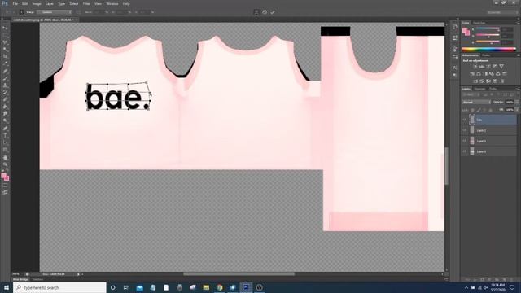521x293 pixels.
Task: Cancel the transform in options bar
Action: coord(265,12)
